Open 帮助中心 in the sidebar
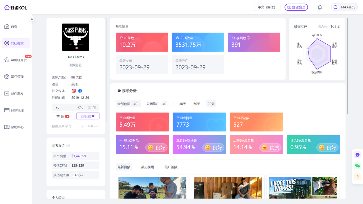 (x=16, y=127)
